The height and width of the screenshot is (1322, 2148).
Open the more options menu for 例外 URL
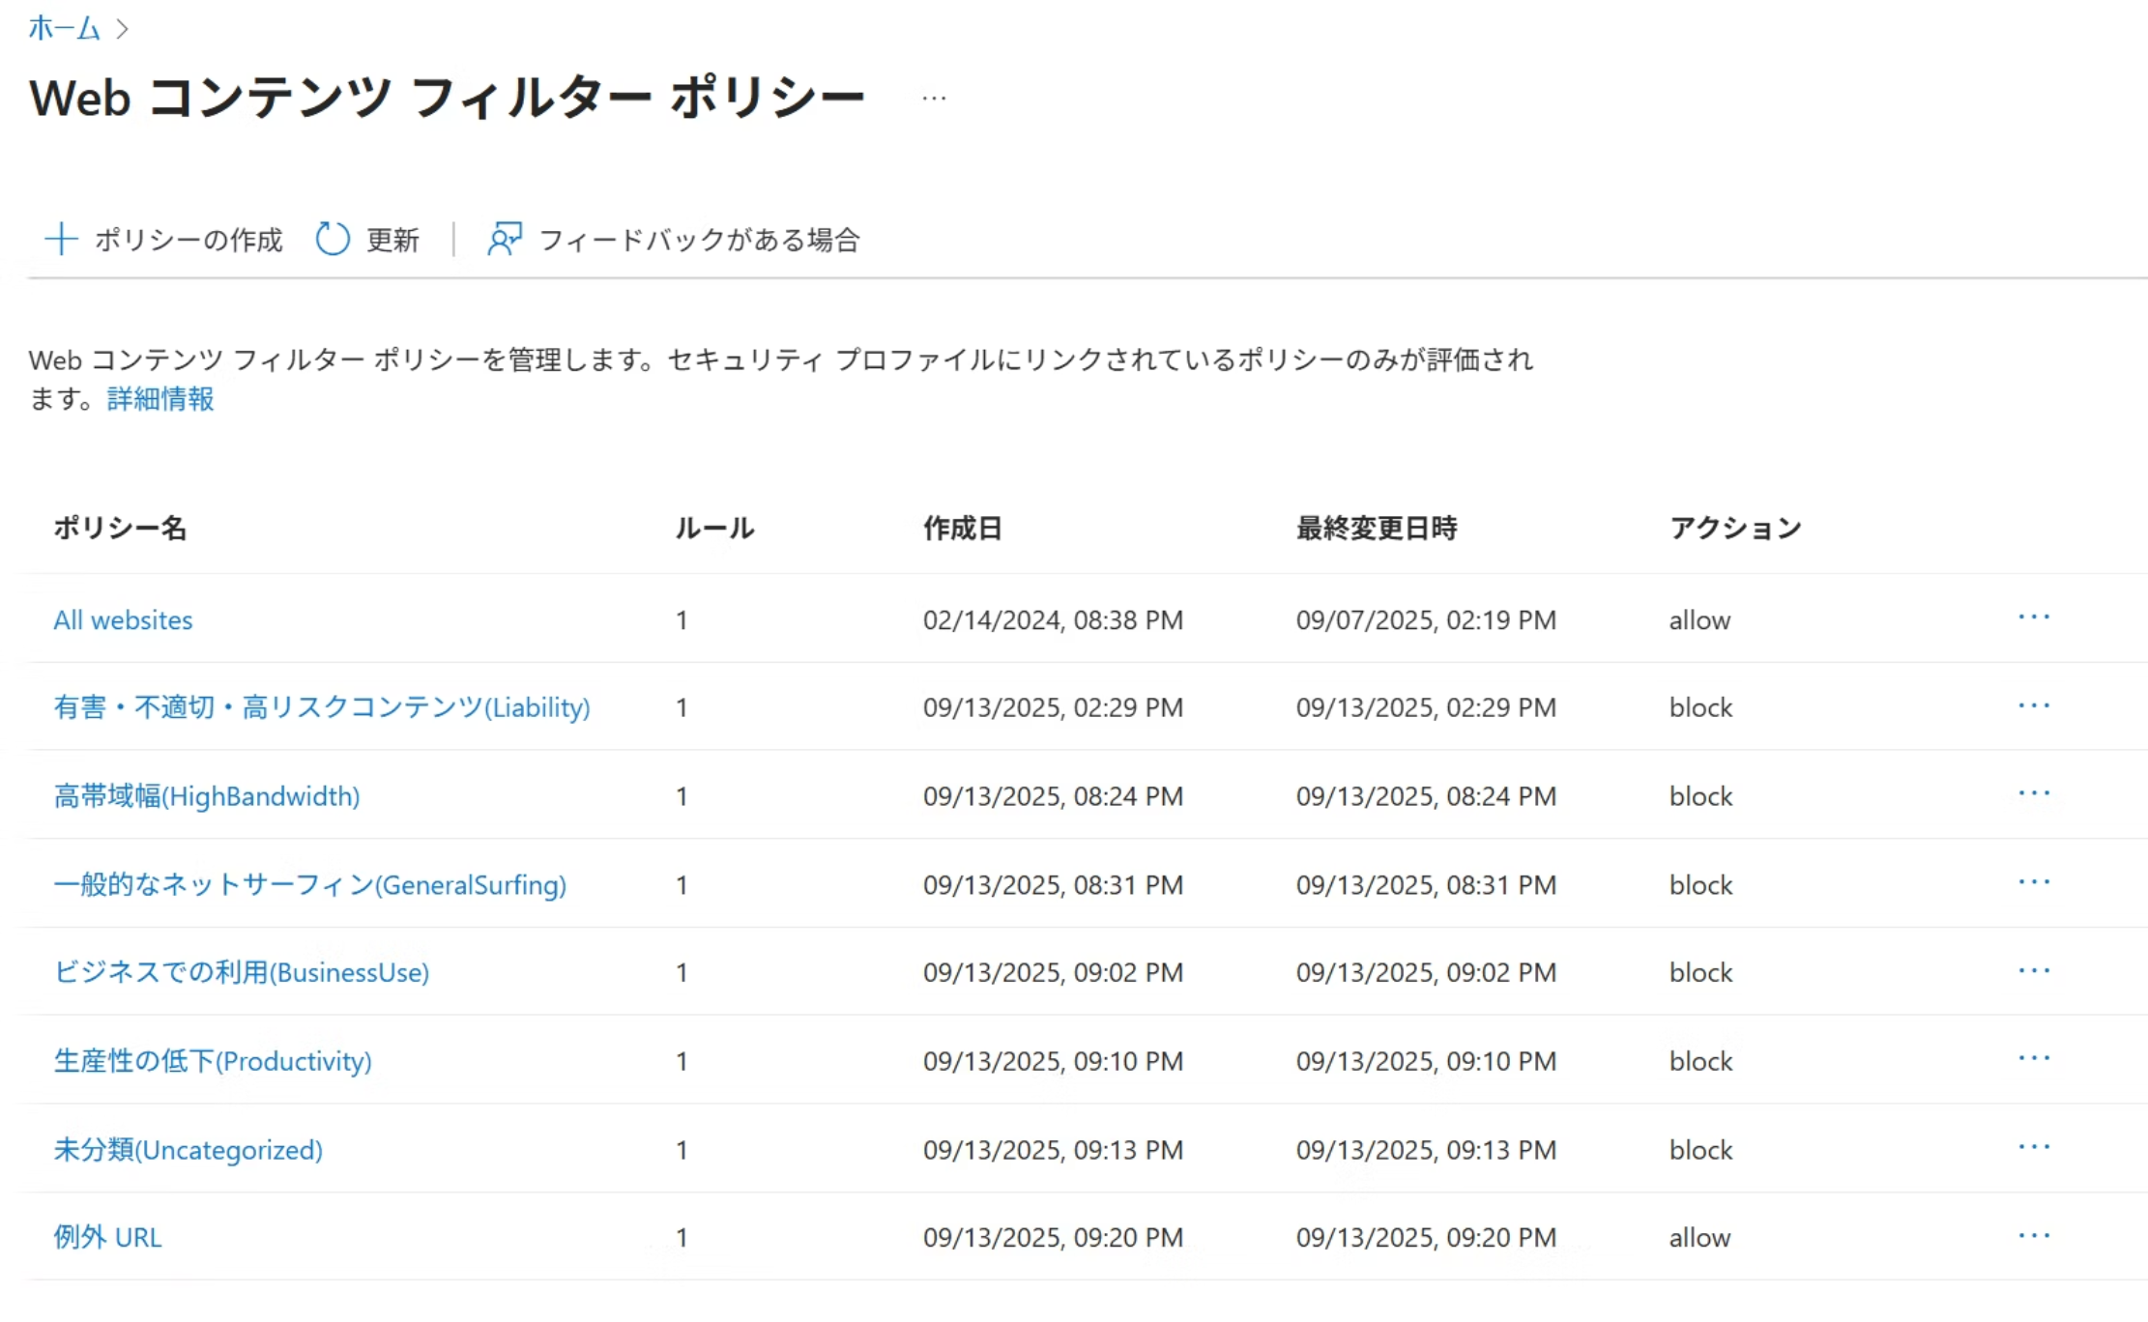(x=2033, y=1236)
